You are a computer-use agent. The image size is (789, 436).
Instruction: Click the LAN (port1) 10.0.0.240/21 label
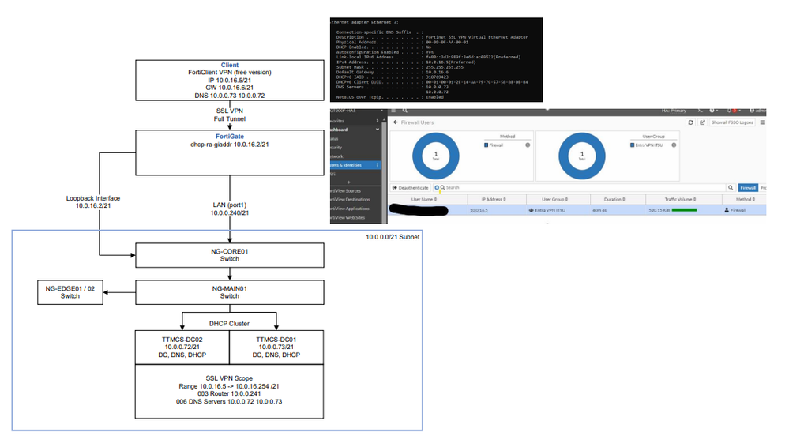(x=230, y=209)
